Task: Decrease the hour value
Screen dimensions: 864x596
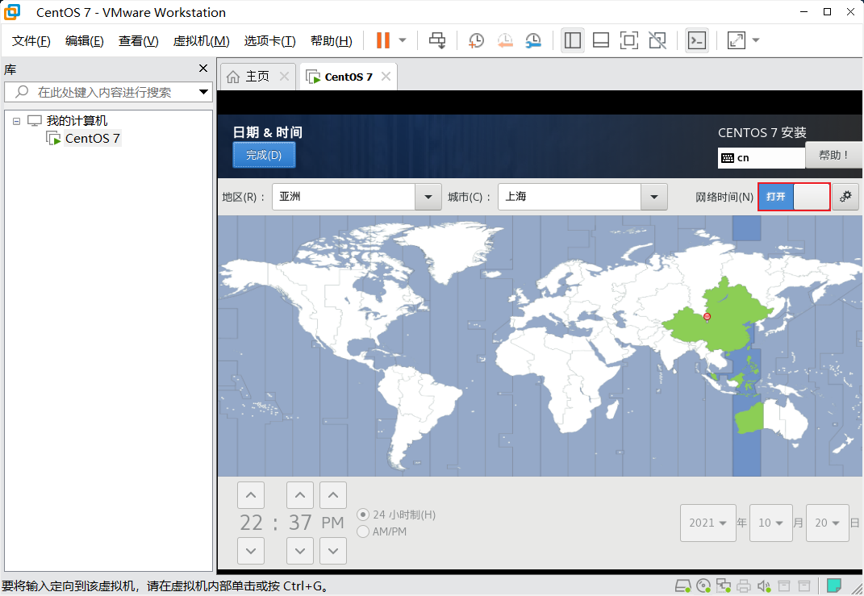Action: [x=251, y=551]
